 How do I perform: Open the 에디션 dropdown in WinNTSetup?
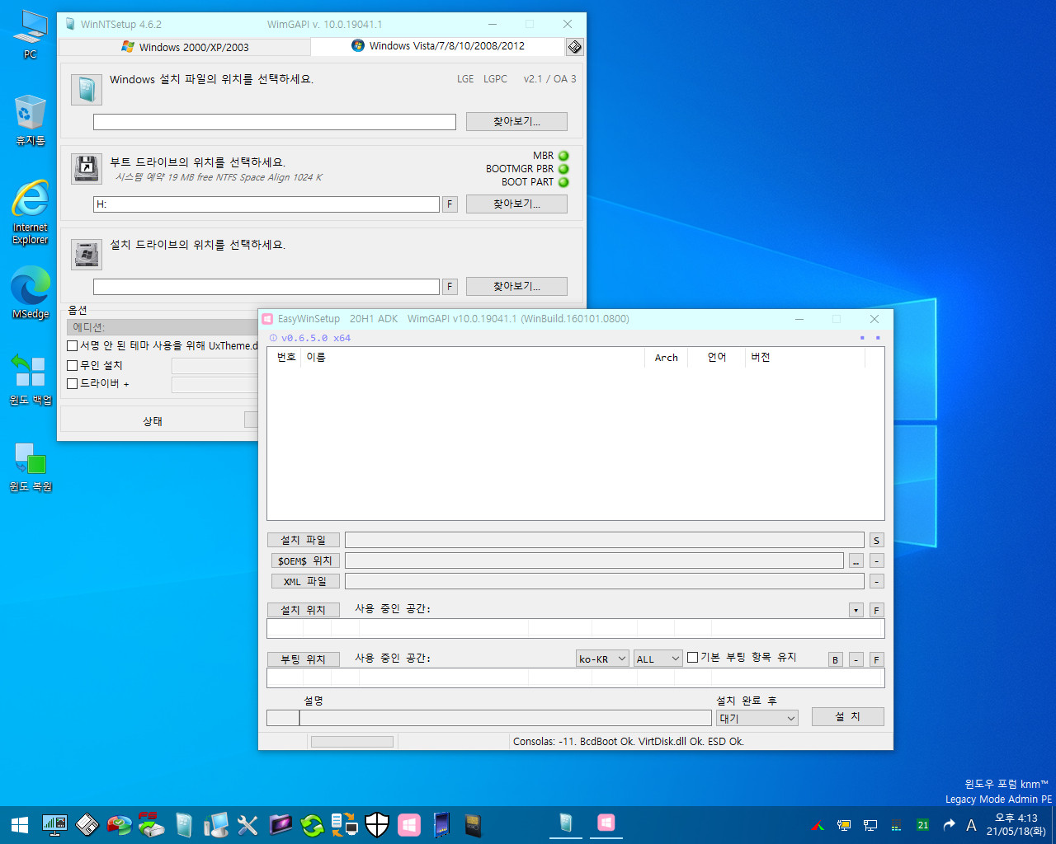coord(163,327)
